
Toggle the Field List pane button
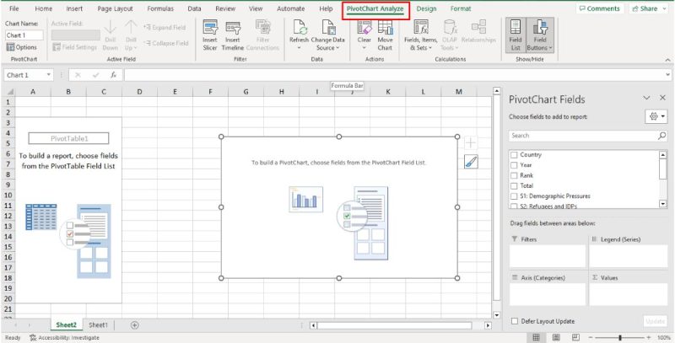(515, 34)
